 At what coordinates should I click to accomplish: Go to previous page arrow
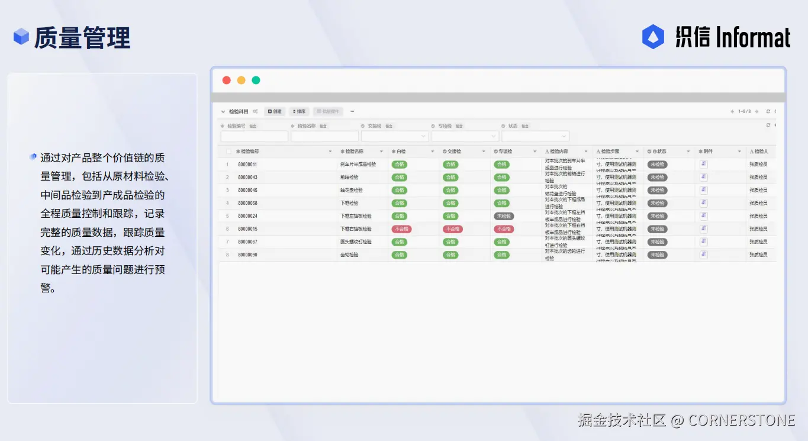732,111
